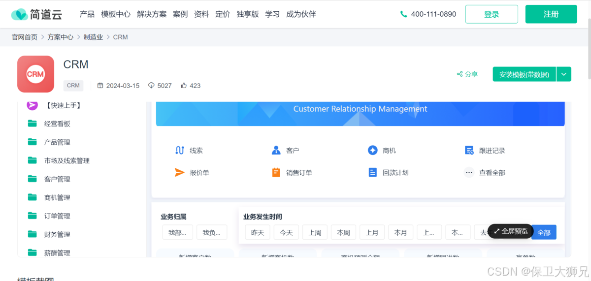Click the 全屏预览 button
Screen dimensions: 591x281
pos(511,231)
